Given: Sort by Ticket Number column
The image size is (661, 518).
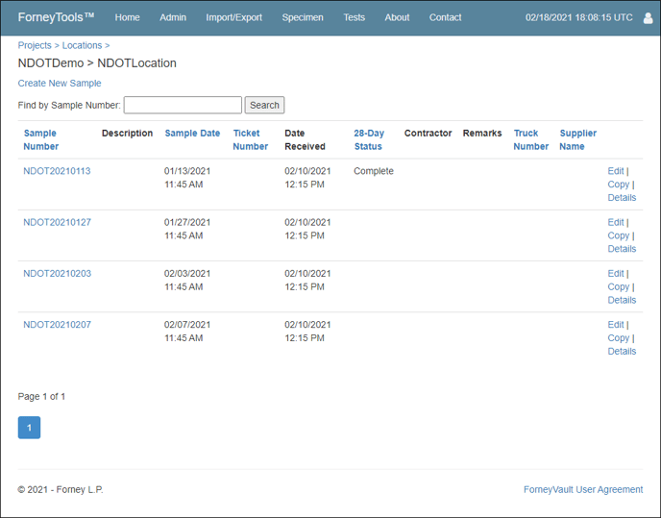Looking at the screenshot, I should coord(251,139).
